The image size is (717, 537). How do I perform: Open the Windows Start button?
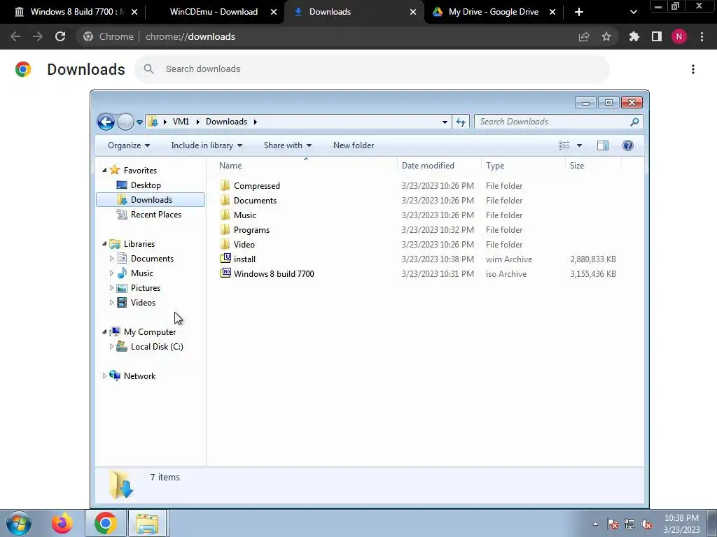(19, 523)
